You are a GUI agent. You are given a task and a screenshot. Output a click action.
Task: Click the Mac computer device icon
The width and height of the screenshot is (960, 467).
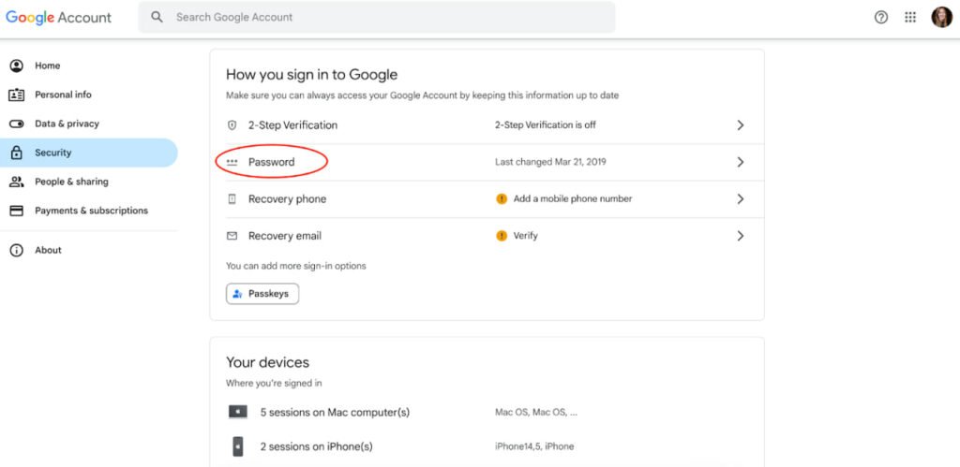237,412
